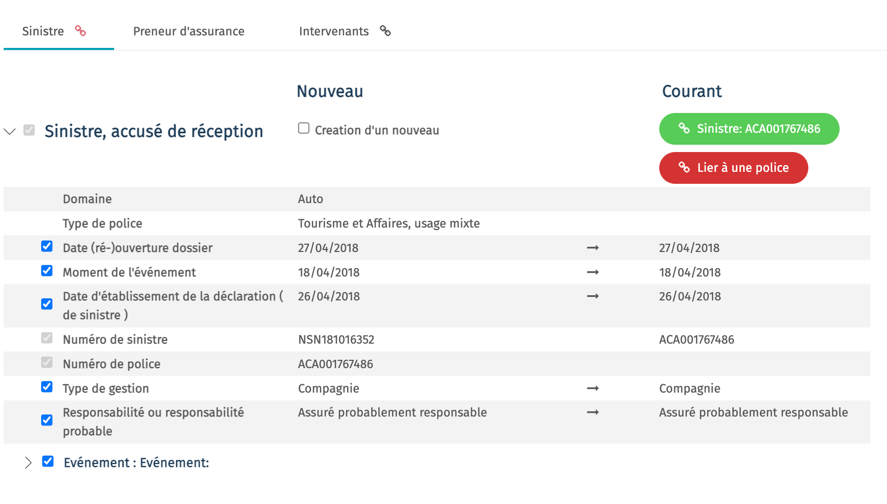Click arrow icon in Type de gestion row
Screen dimensions: 887x504
click(x=593, y=388)
